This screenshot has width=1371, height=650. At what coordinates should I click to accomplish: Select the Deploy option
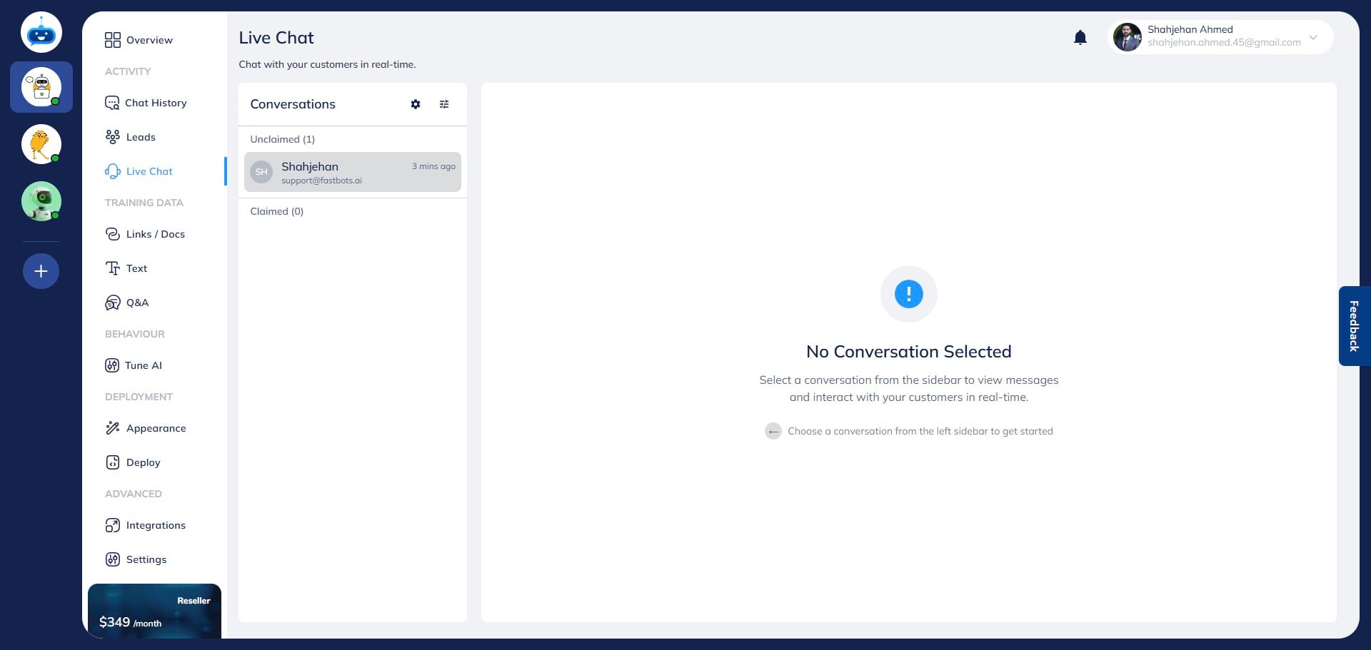[x=142, y=462]
